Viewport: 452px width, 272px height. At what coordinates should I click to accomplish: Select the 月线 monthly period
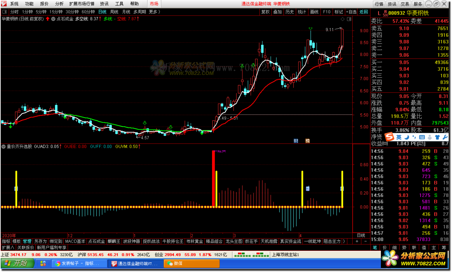pos(126,12)
